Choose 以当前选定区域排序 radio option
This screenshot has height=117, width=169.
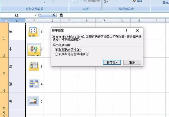57,54
